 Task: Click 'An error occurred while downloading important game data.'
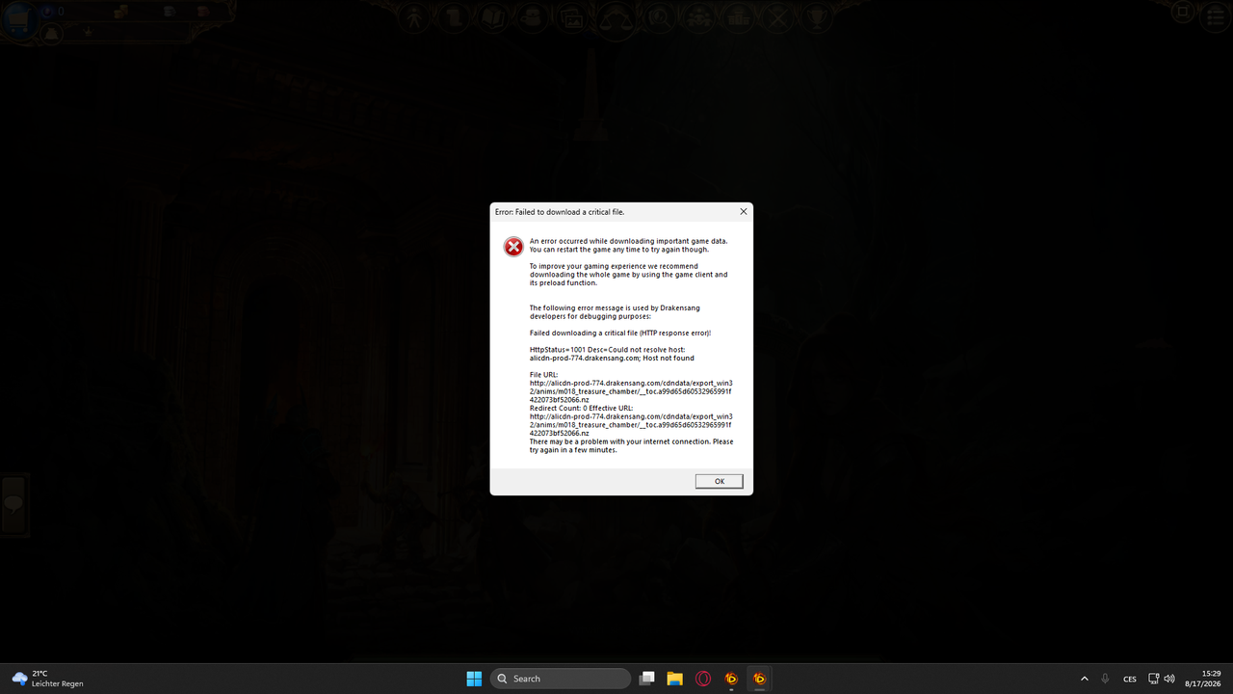pyautogui.click(x=628, y=241)
